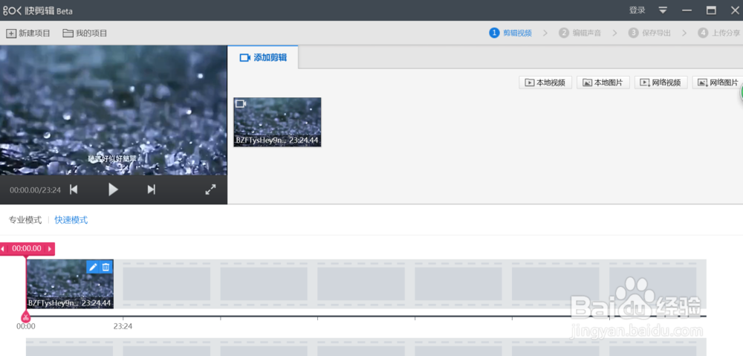Screen dimensions: 743x356
Task: Edit the timeline clip with pencil icon
Action: (x=93, y=267)
